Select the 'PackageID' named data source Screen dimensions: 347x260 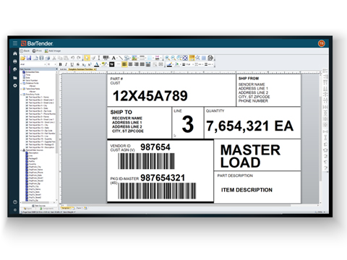pyautogui.click(x=32, y=158)
